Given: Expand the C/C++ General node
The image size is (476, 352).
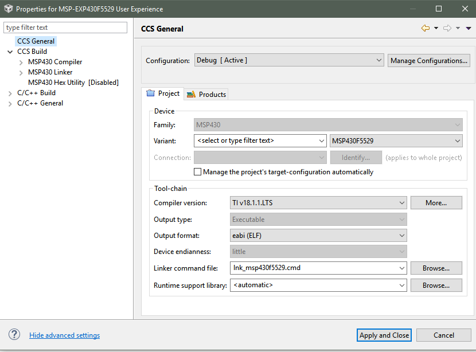Looking at the screenshot, I should click(x=10, y=104).
